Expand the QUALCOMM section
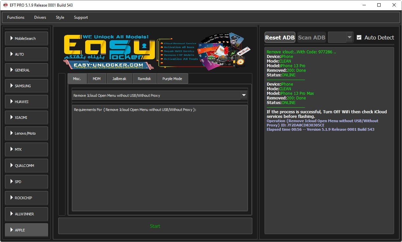Image resolution: width=402 pixels, height=242 pixels. [26, 166]
